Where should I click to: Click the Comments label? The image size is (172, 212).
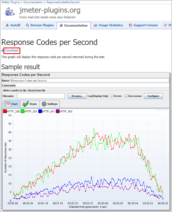click(x=9, y=86)
